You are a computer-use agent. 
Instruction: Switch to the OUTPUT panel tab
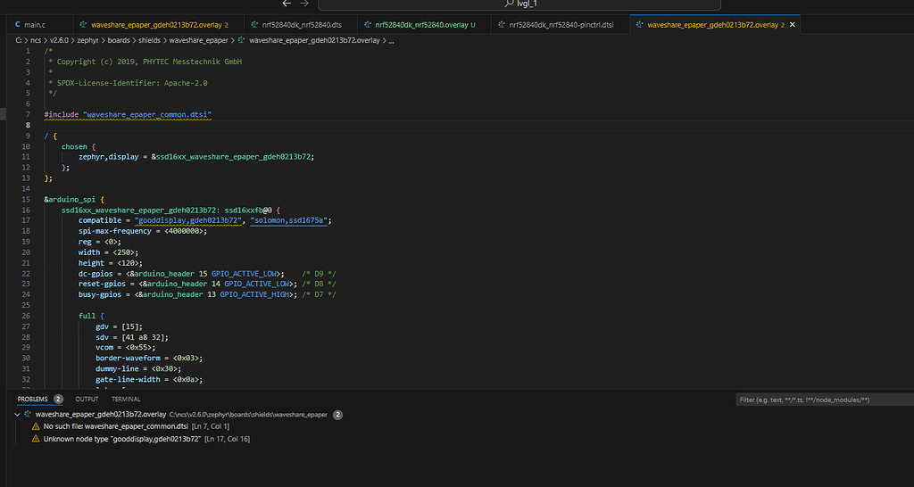pyautogui.click(x=87, y=400)
